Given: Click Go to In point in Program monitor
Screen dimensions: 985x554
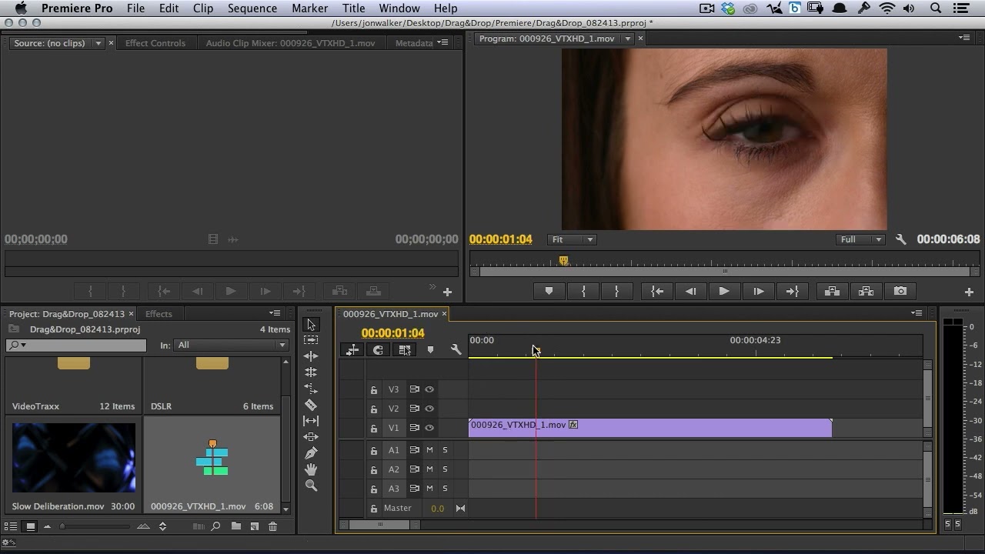Looking at the screenshot, I should coord(657,291).
